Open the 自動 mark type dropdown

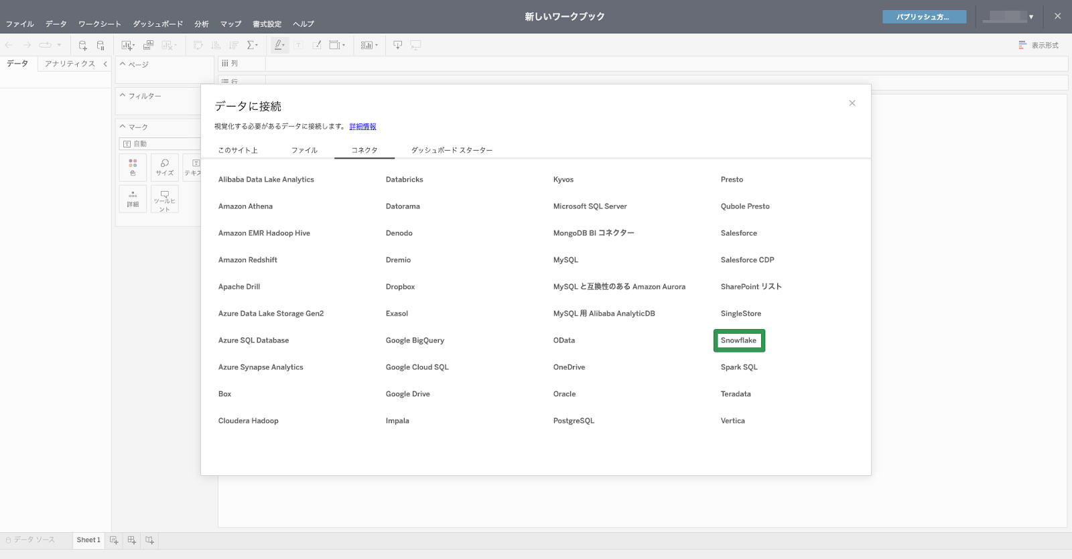pyautogui.click(x=160, y=144)
